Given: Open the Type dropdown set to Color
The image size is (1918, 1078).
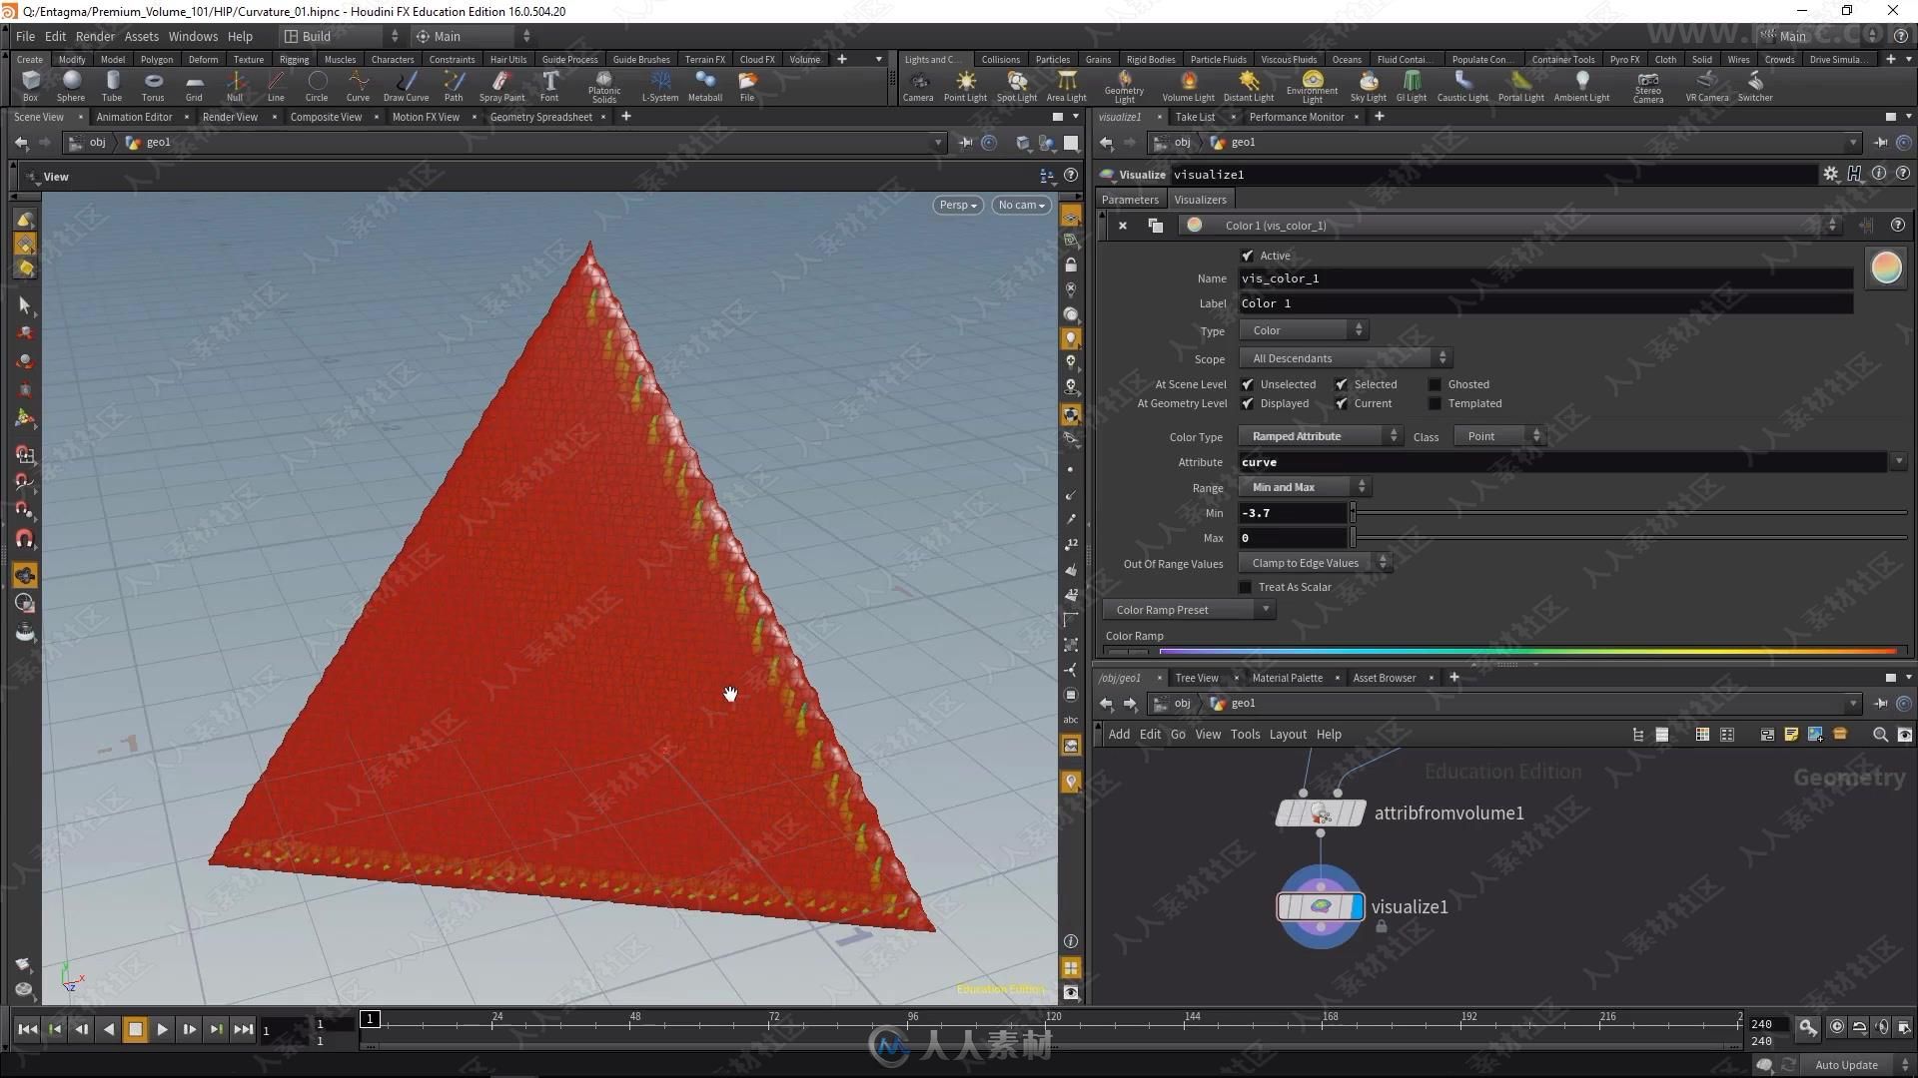Looking at the screenshot, I should [1304, 330].
